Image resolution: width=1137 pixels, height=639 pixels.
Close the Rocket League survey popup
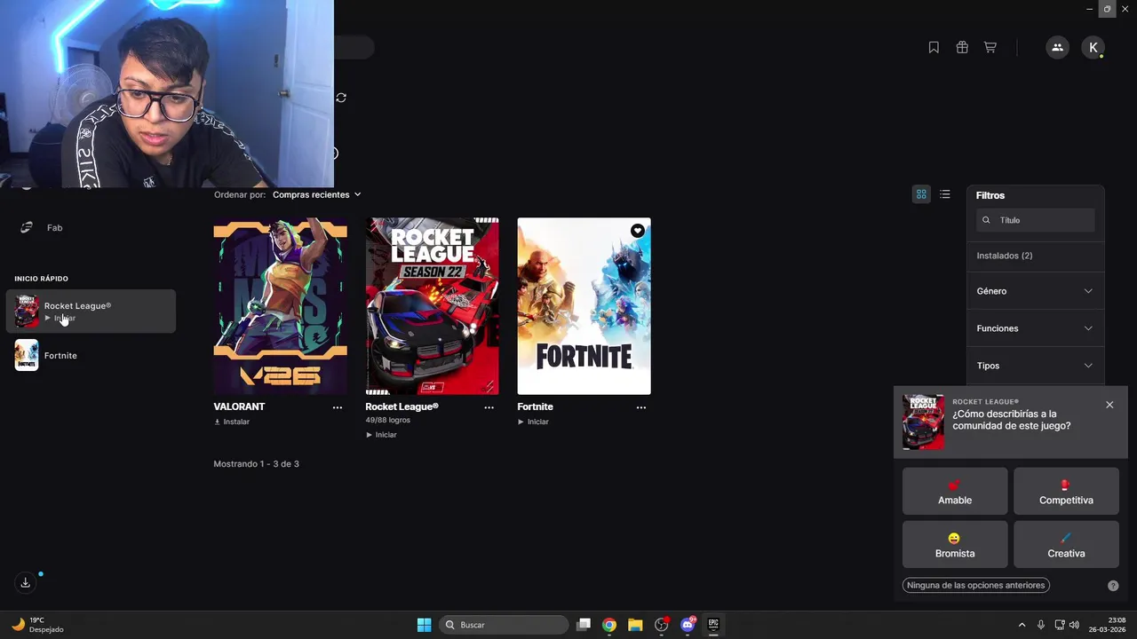[1109, 405]
